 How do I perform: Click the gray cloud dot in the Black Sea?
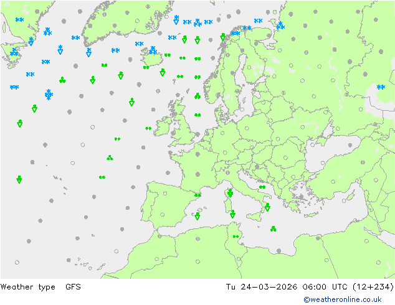350,145
